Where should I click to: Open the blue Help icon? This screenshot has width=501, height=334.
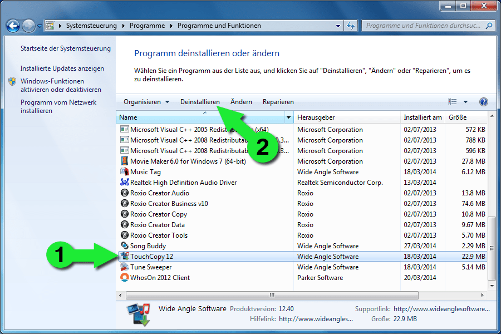point(483,102)
